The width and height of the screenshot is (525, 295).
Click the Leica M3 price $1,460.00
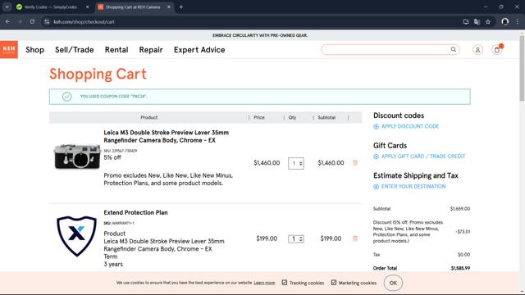pyautogui.click(x=267, y=163)
